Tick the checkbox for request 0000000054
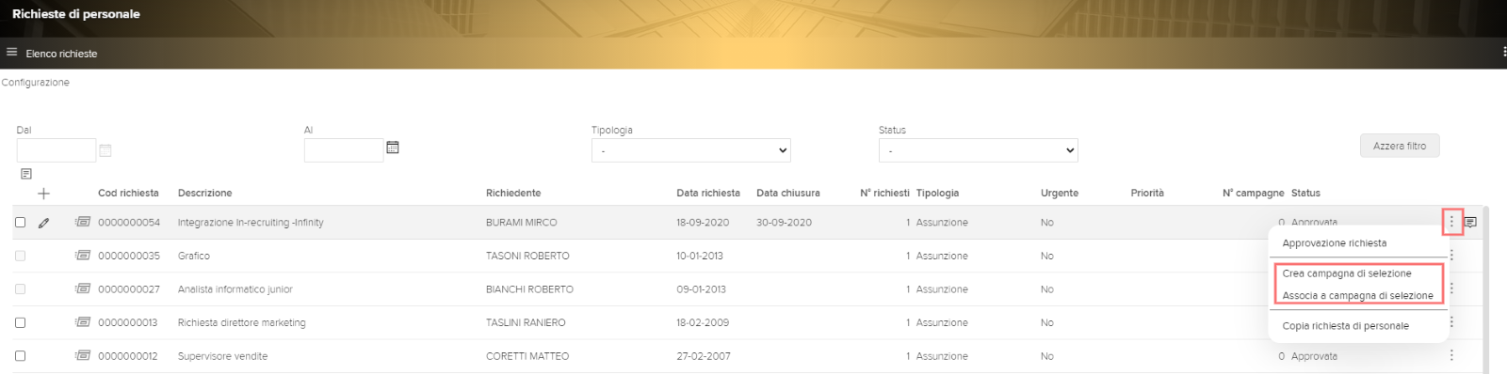 click(20, 223)
